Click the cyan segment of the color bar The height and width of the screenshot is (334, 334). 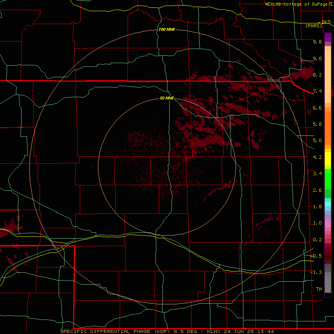pos(328,204)
